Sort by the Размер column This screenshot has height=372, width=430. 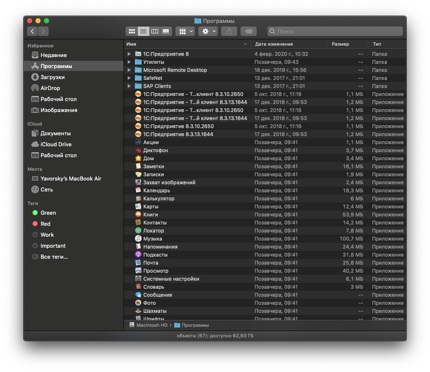point(348,44)
